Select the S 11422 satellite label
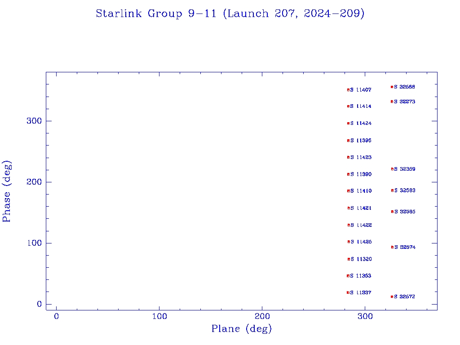The image size is (460, 345). (361, 225)
